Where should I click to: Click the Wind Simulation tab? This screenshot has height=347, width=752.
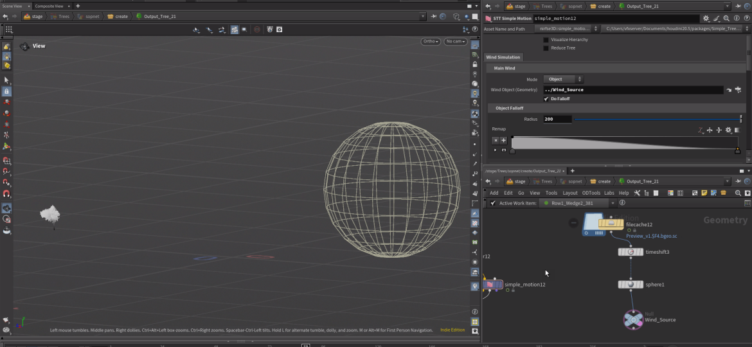pos(503,57)
